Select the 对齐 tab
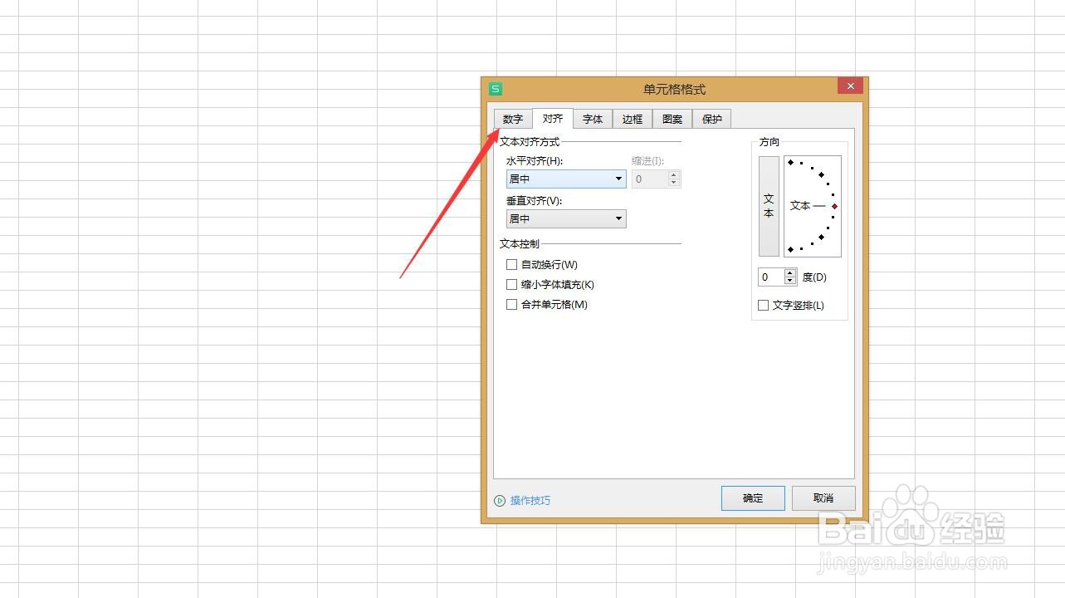This screenshot has height=598, width=1065. pyautogui.click(x=553, y=118)
